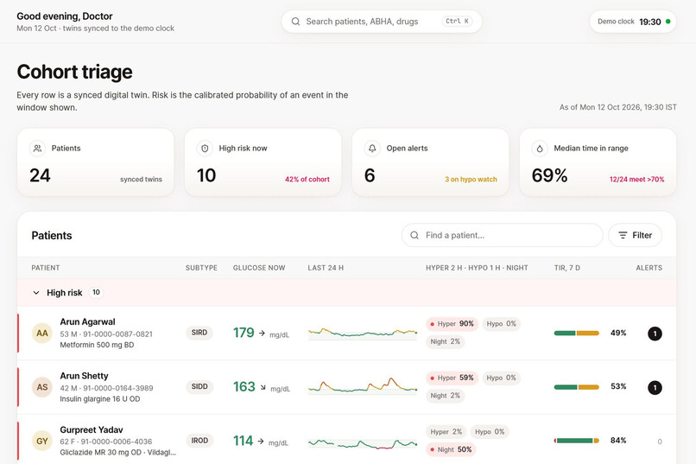The width and height of the screenshot is (696, 464).
Task: Click Gurpreet Yadav's TIR bar
Action: point(577,441)
